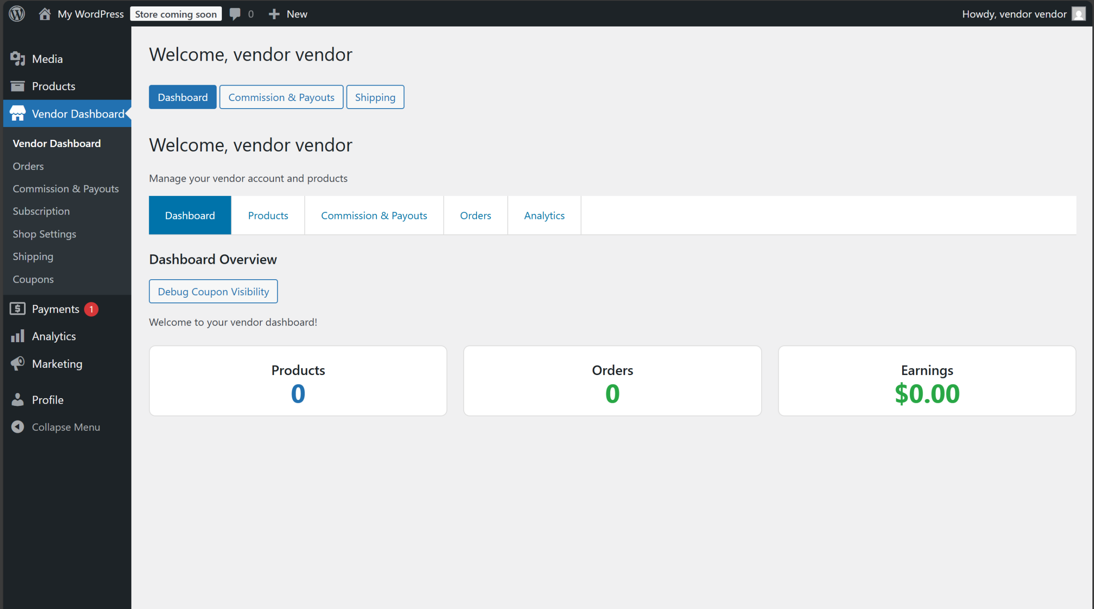Open Shop Settings in the sidebar
This screenshot has width=1094, height=609.
pos(44,234)
